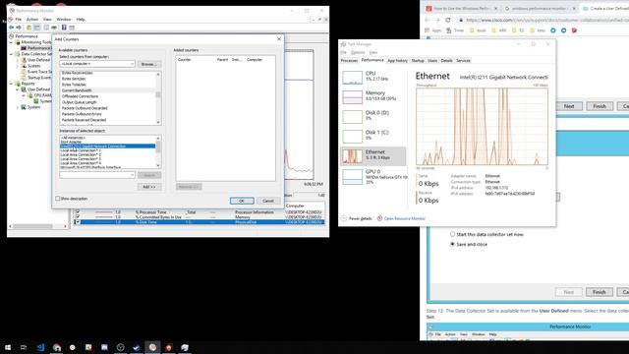Click the Apps bookmark grid icon
The image size is (629, 354).
point(428,30)
